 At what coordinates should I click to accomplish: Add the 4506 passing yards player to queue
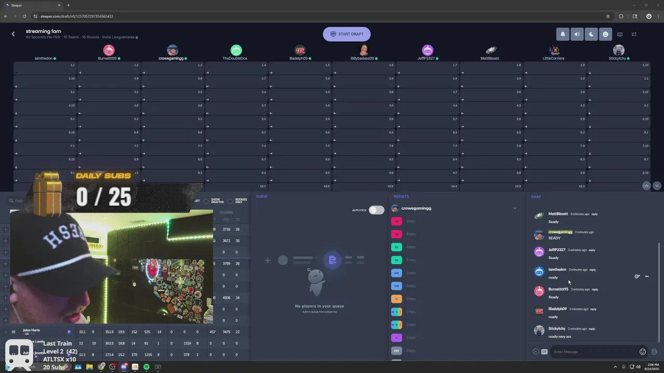(x=6, y=298)
